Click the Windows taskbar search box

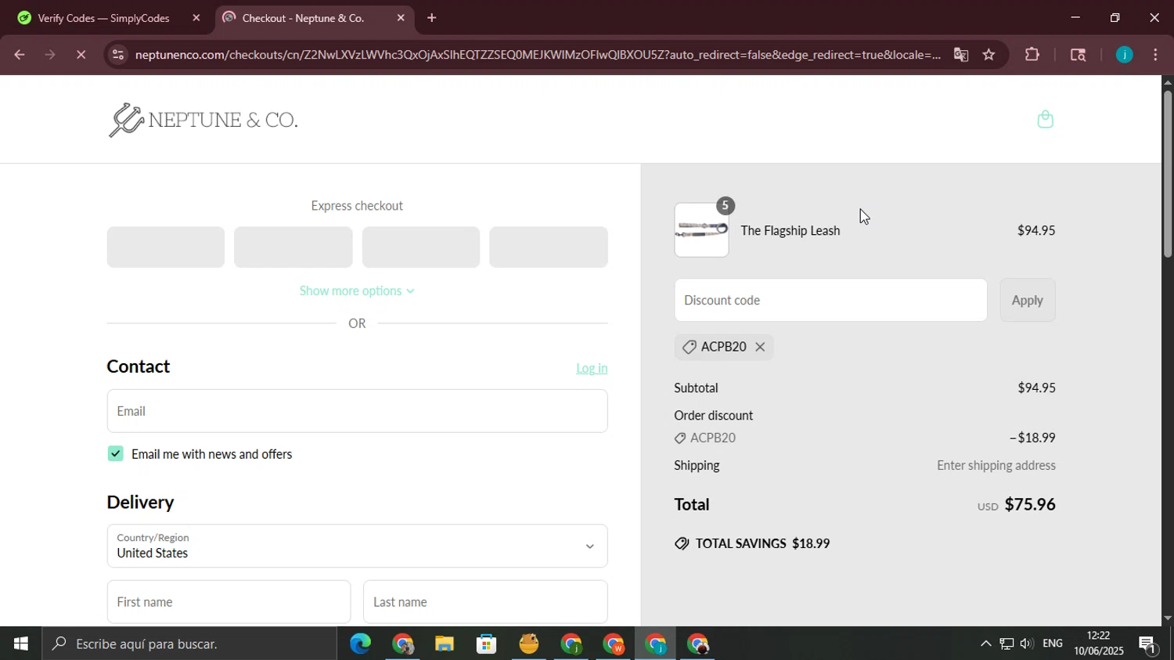coord(190,644)
